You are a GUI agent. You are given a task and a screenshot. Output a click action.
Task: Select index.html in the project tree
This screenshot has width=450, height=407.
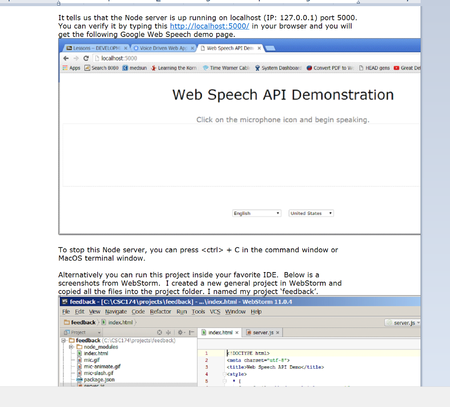pyautogui.click(x=93, y=354)
